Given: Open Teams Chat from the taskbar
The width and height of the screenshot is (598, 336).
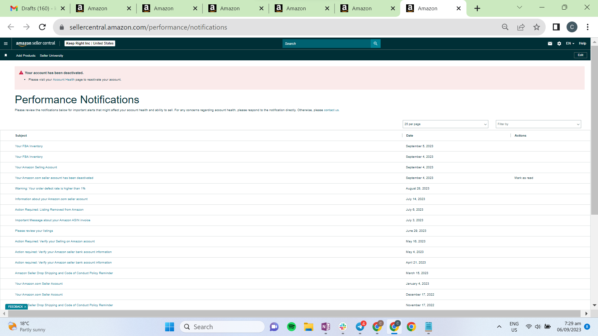Looking at the screenshot, I should click(274, 327).
